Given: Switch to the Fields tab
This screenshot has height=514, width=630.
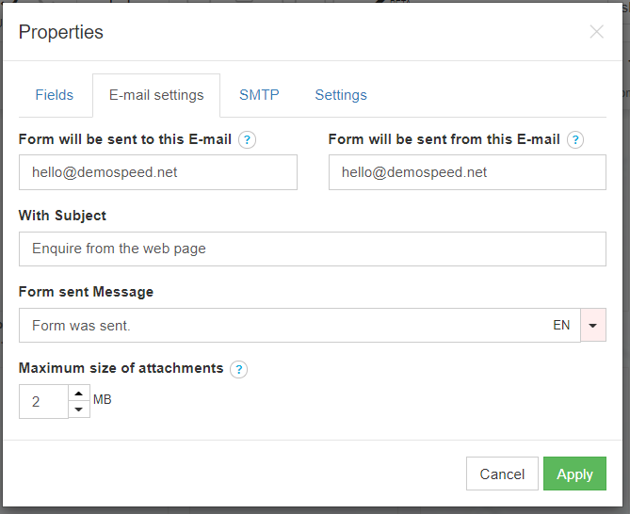Looking at the screenshot, I should tap(55, 95).
